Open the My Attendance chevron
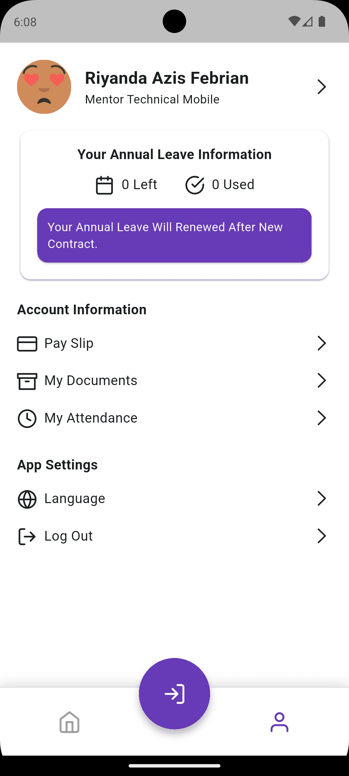The height and width of the screenshot is (776, 349). (x=322, y=418)
